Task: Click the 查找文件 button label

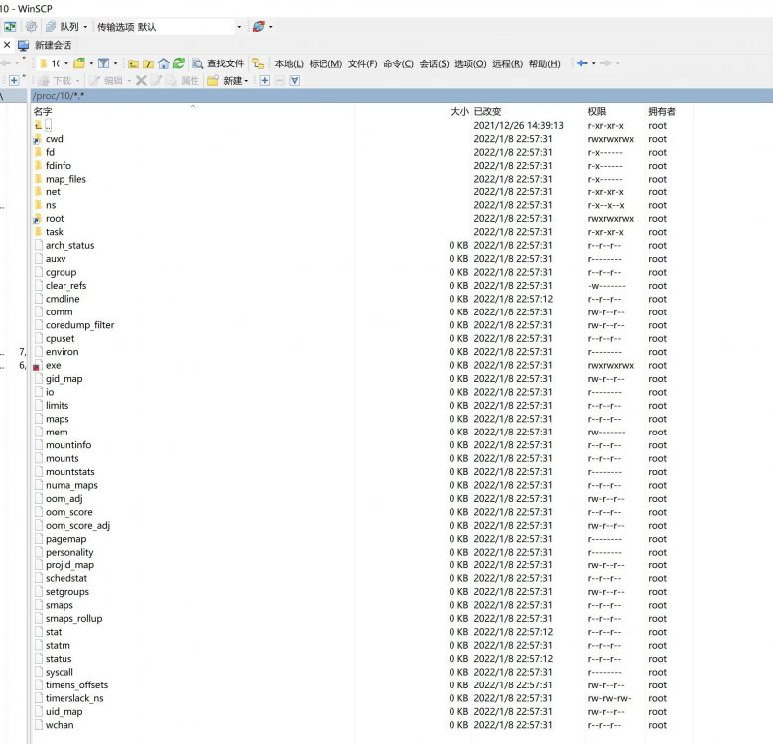Action: click(226, 63)
